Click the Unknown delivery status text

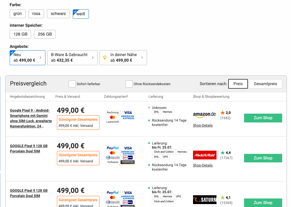coord(159,108)
